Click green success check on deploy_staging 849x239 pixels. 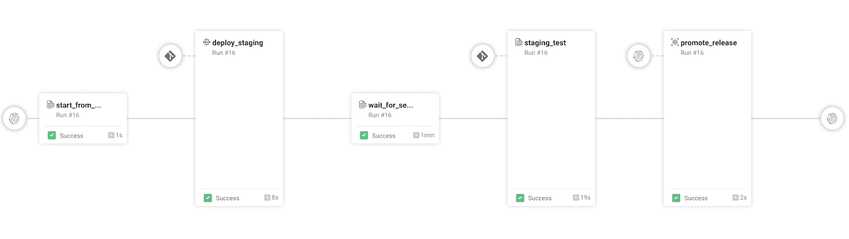207,198
